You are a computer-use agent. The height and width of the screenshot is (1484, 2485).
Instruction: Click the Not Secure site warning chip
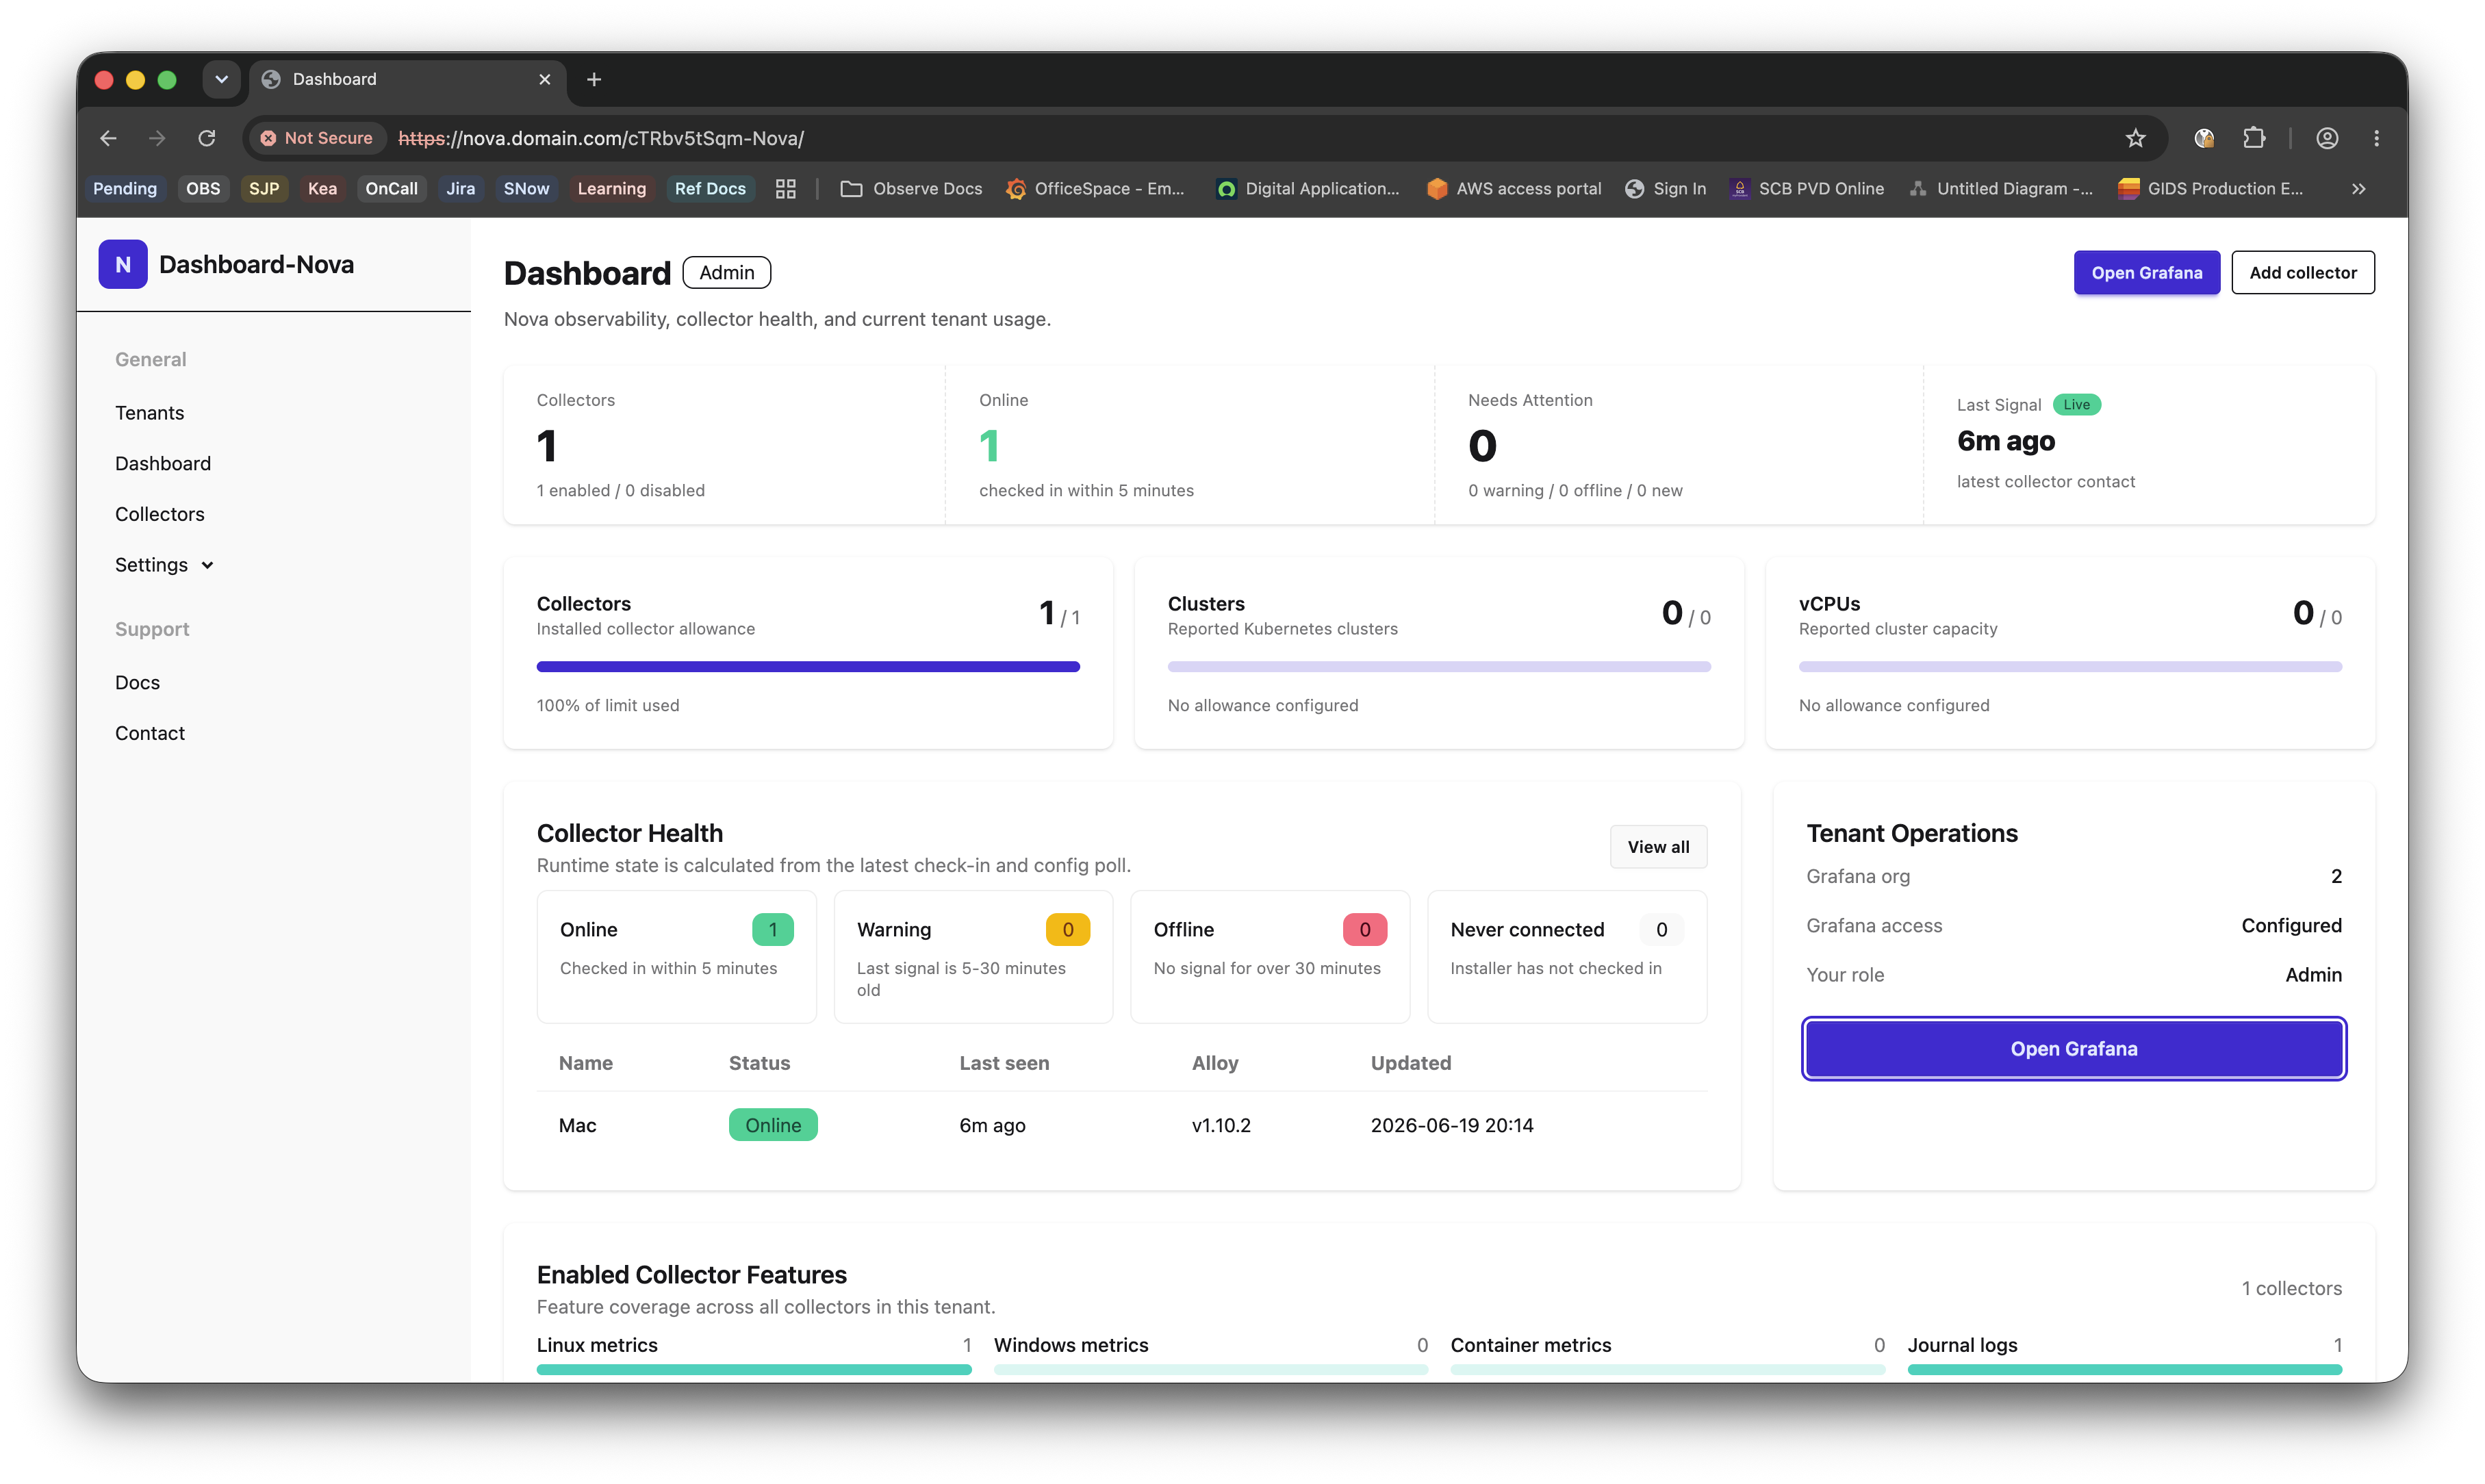pos(317,138)
